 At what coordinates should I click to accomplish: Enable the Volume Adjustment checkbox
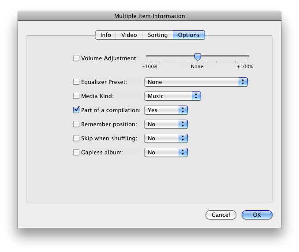pos(76,58)
